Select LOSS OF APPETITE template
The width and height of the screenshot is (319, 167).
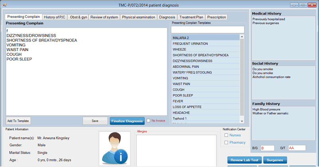[x=205, y=107]
